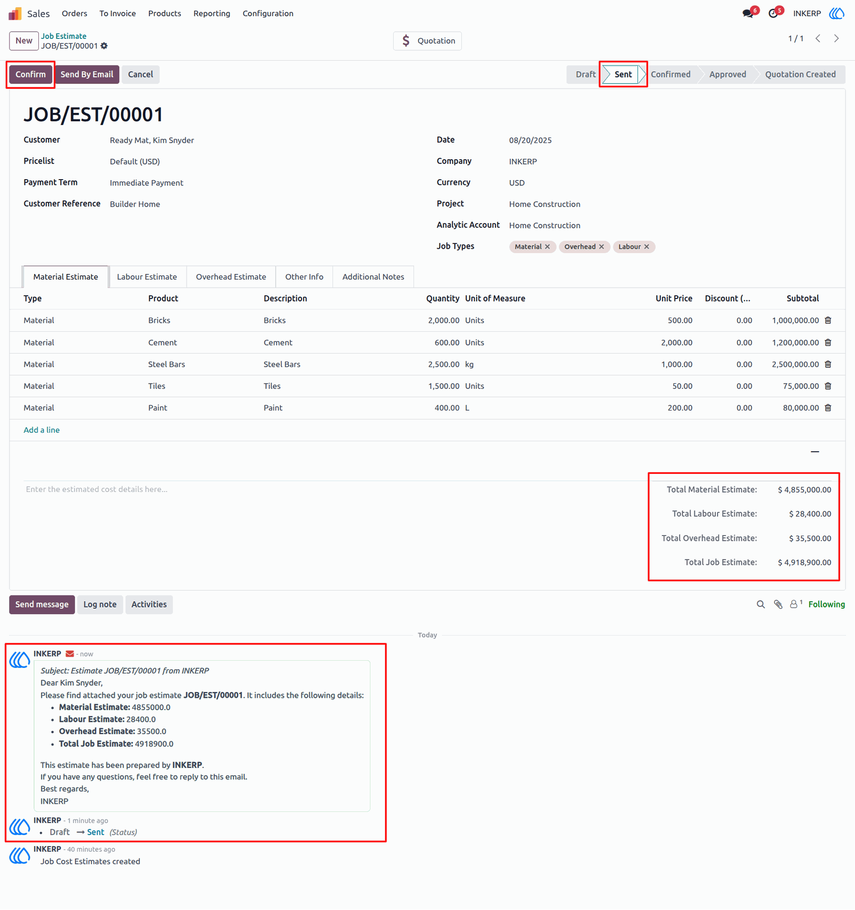Open the To Invoice menu
Screen dimensions: 855x910
[x=117, y=13]
